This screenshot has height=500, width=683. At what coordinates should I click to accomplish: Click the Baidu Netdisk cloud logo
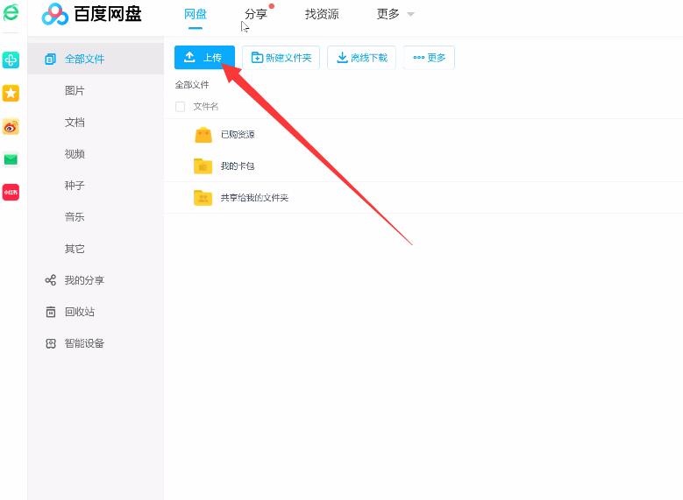click(55, 14)
